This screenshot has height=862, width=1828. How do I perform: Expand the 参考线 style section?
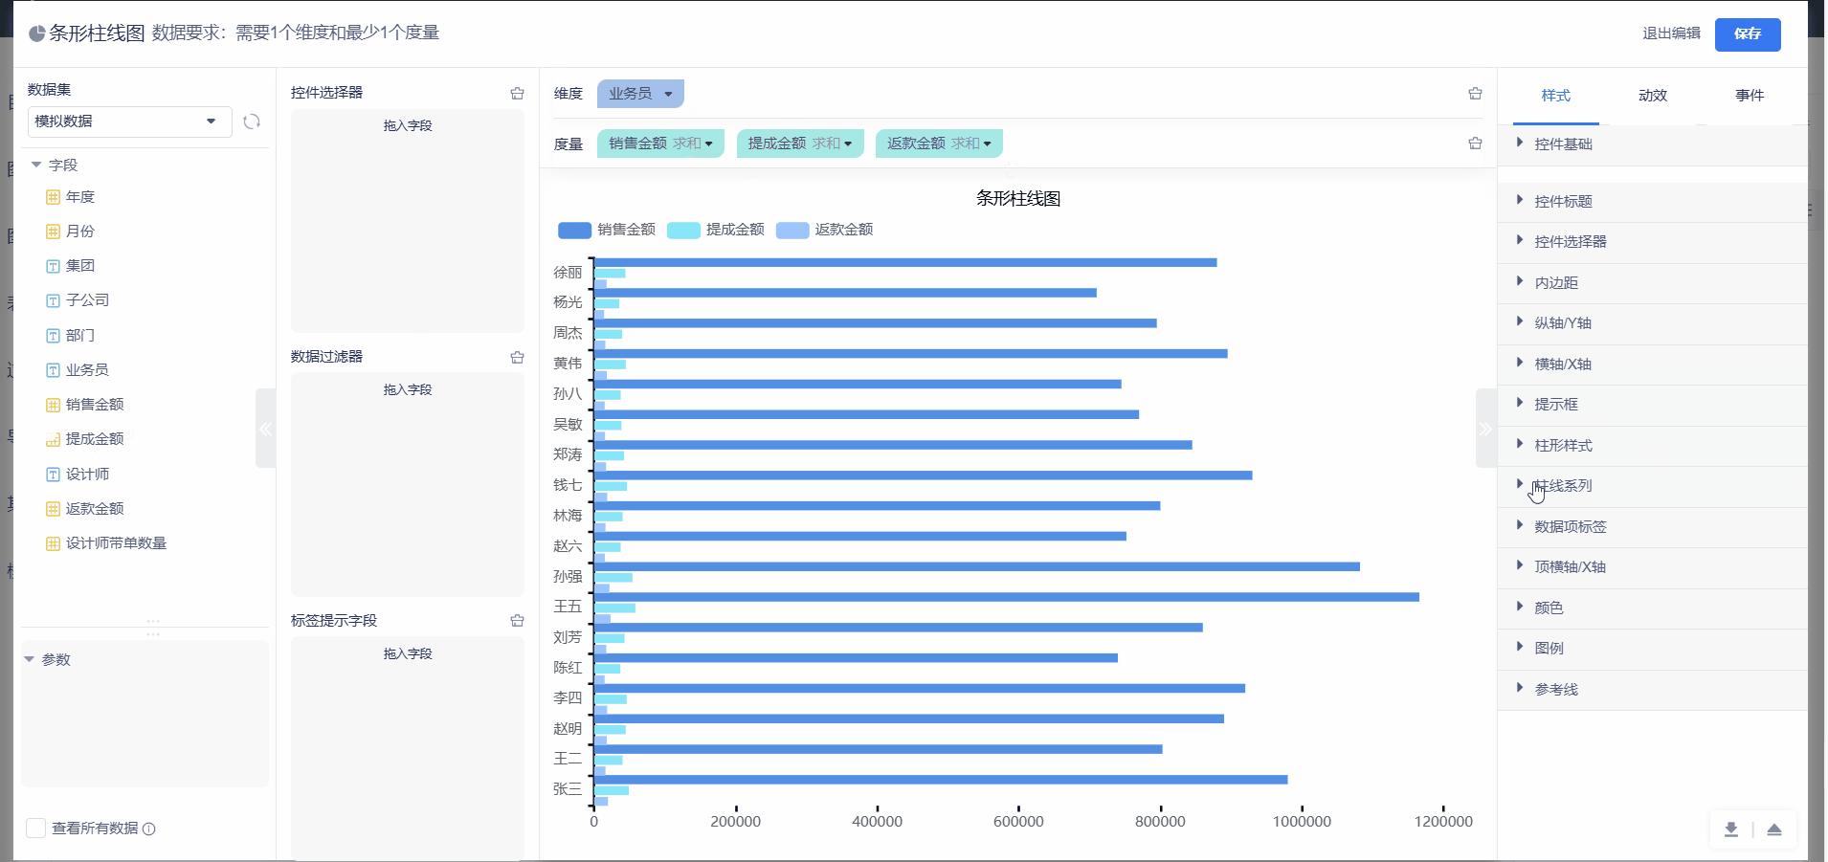1652,690
